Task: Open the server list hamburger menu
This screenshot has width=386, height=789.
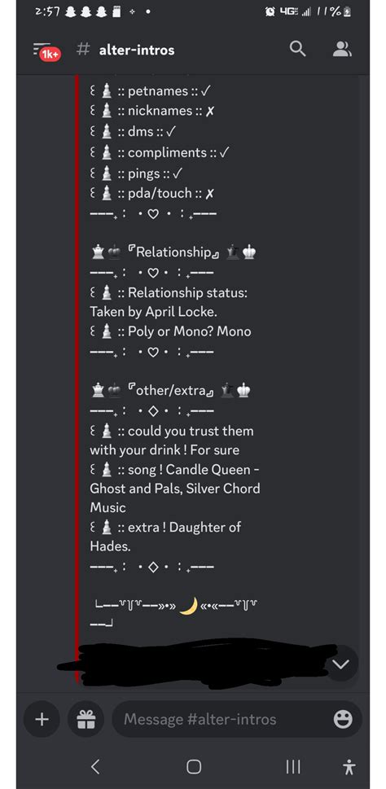Action: [x=44, y=50]
